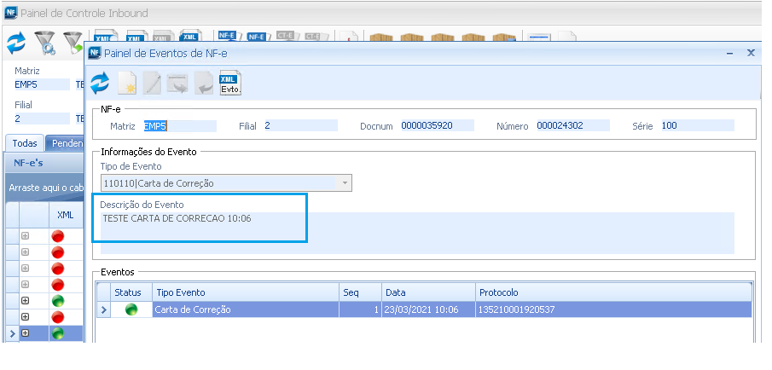This screenshot has width=772, height=370.
Task: Click the Matriz field EMP5 in NF-e group
Action: 180,126
